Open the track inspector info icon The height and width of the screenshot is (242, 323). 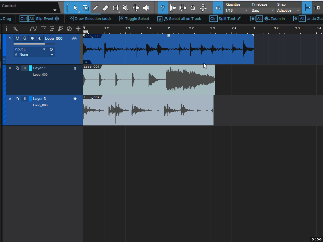click(6, 29)
